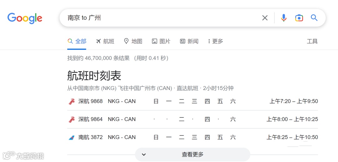This screenshot has height=162, width=338.
Task: Open 工具 search tools
Action: pos(312,41)
